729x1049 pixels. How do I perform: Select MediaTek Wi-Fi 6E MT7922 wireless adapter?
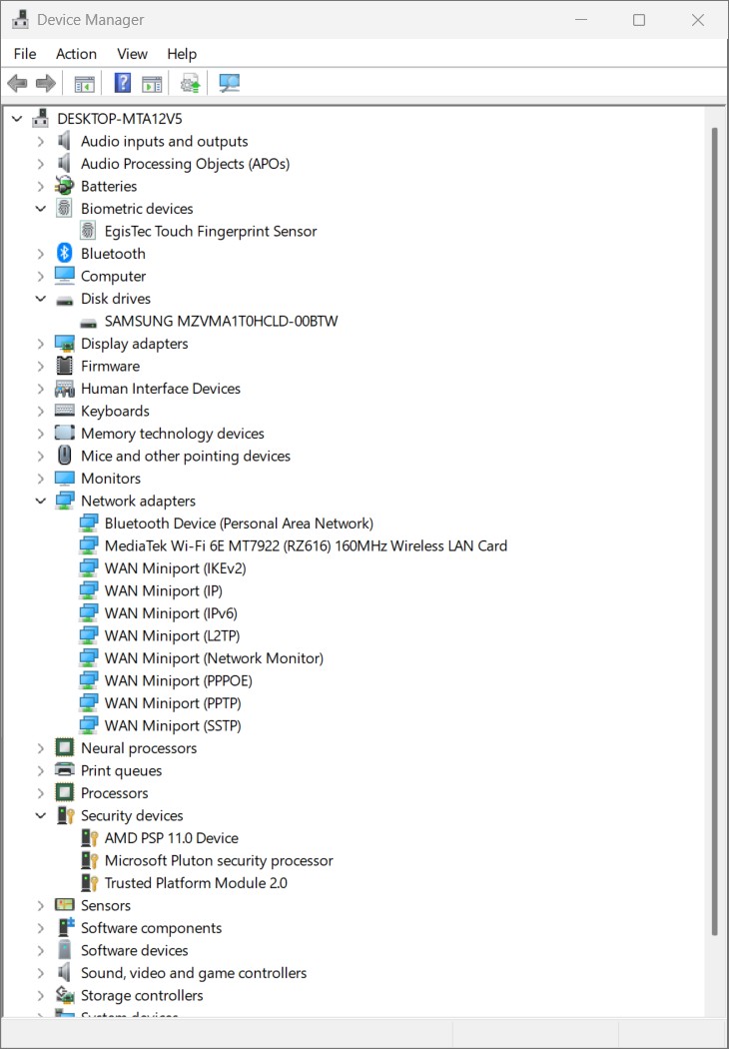(x=306, y=546)
